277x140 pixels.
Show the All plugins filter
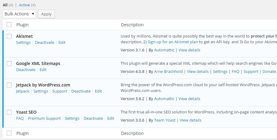coord(5,5)
